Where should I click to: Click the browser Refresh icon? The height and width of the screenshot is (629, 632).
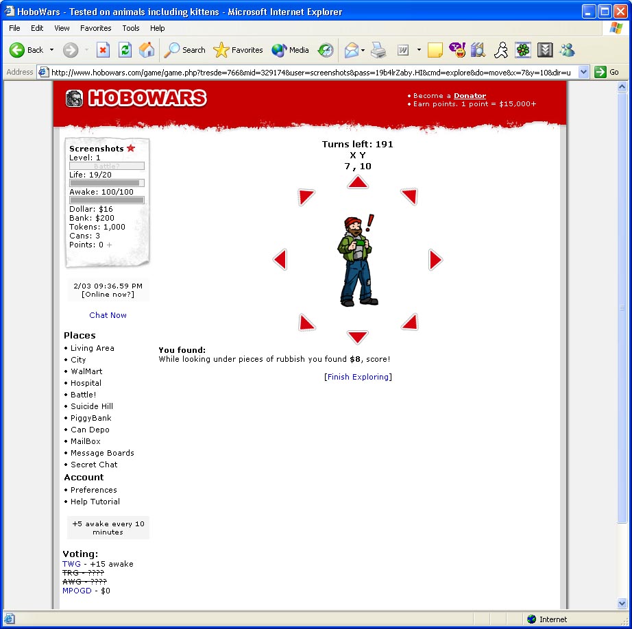(125, 50)
